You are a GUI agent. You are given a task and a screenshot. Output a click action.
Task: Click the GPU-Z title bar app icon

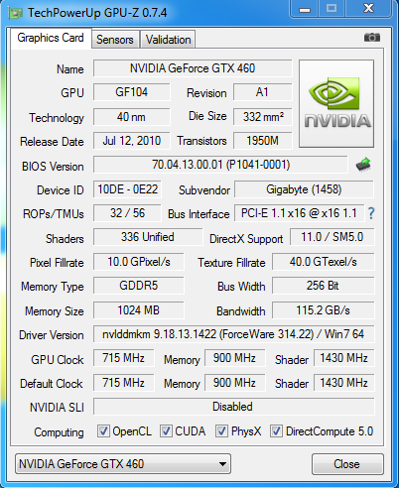16,13
